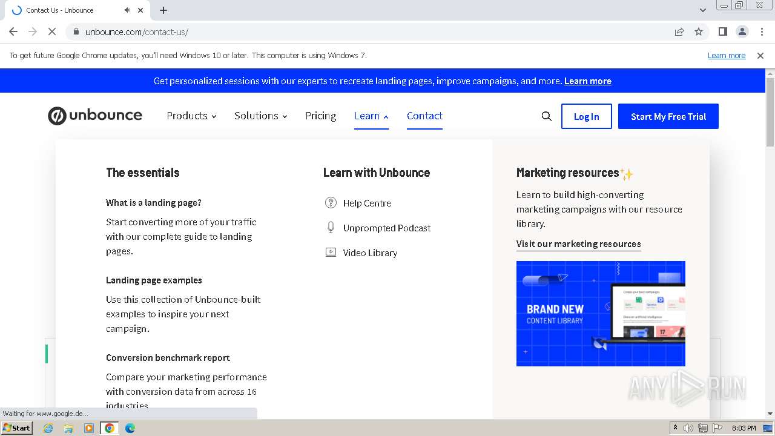This screenshot has height=436, width=775.
Task: Click the network icon in system tray
Action: coord(703,428)
